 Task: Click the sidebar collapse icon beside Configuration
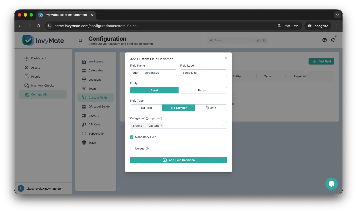pos(80,40)
